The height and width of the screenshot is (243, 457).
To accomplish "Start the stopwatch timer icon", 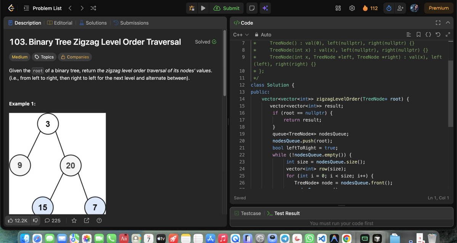I will click(x=389, y=8).
